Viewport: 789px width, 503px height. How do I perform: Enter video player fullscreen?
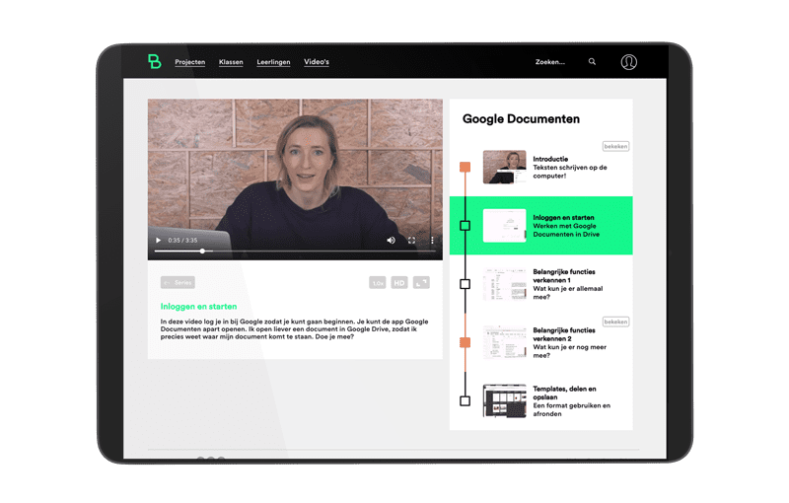411,241
